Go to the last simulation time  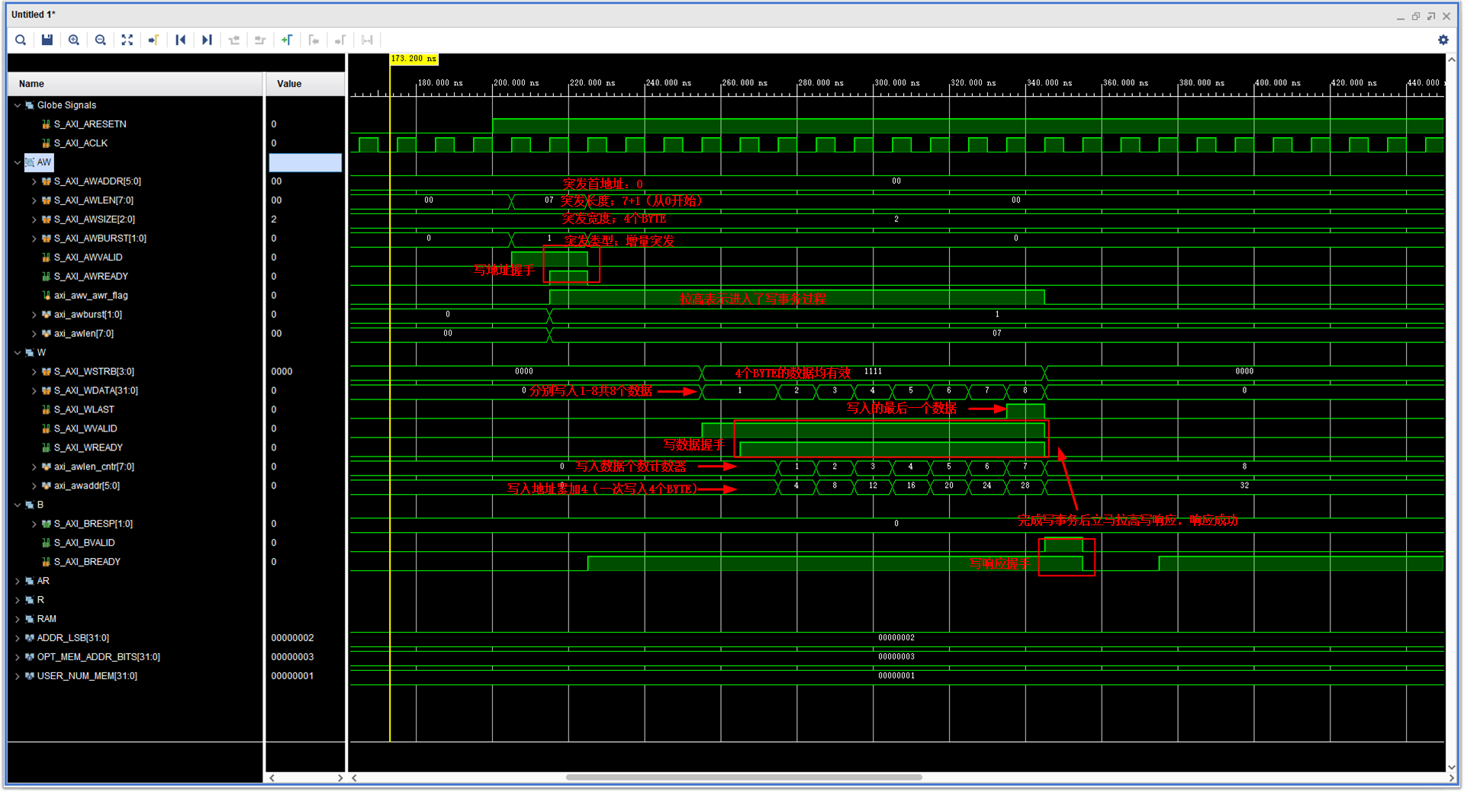coord(207,40)
